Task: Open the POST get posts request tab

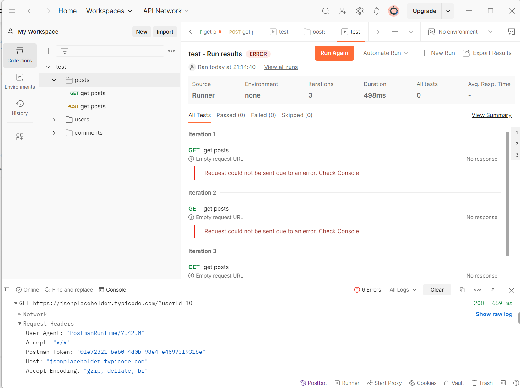Action: click(242, 32)
